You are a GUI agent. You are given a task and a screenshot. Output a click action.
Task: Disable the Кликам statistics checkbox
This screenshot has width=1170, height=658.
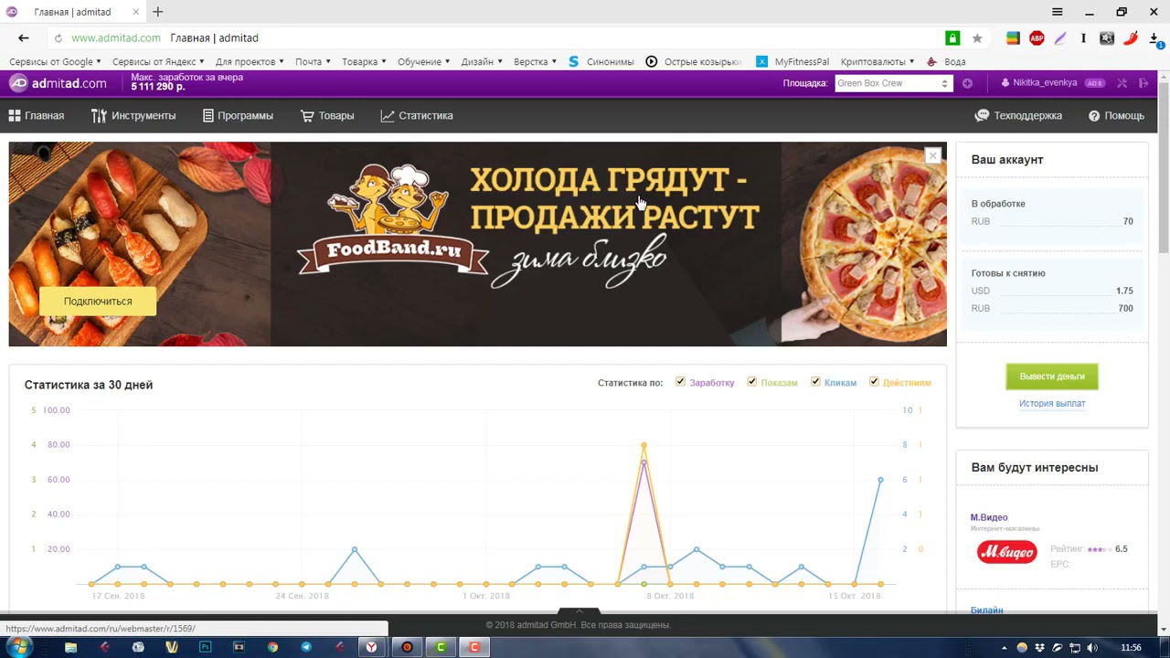(815, 382)
